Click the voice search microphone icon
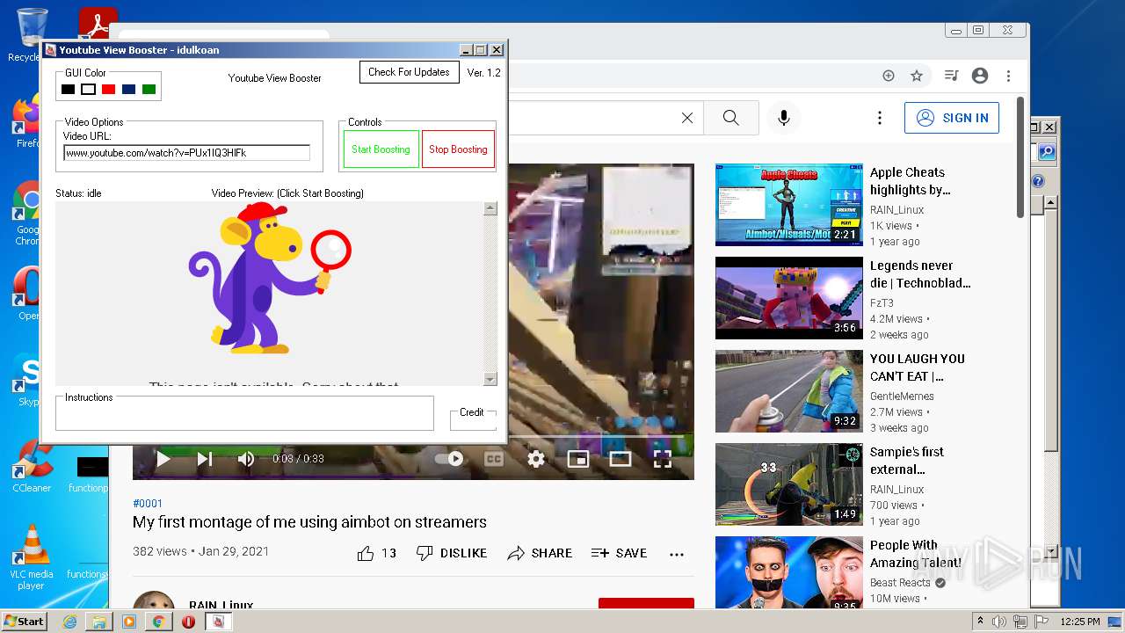Screen dimensions: 1125x633 (784, 118)
